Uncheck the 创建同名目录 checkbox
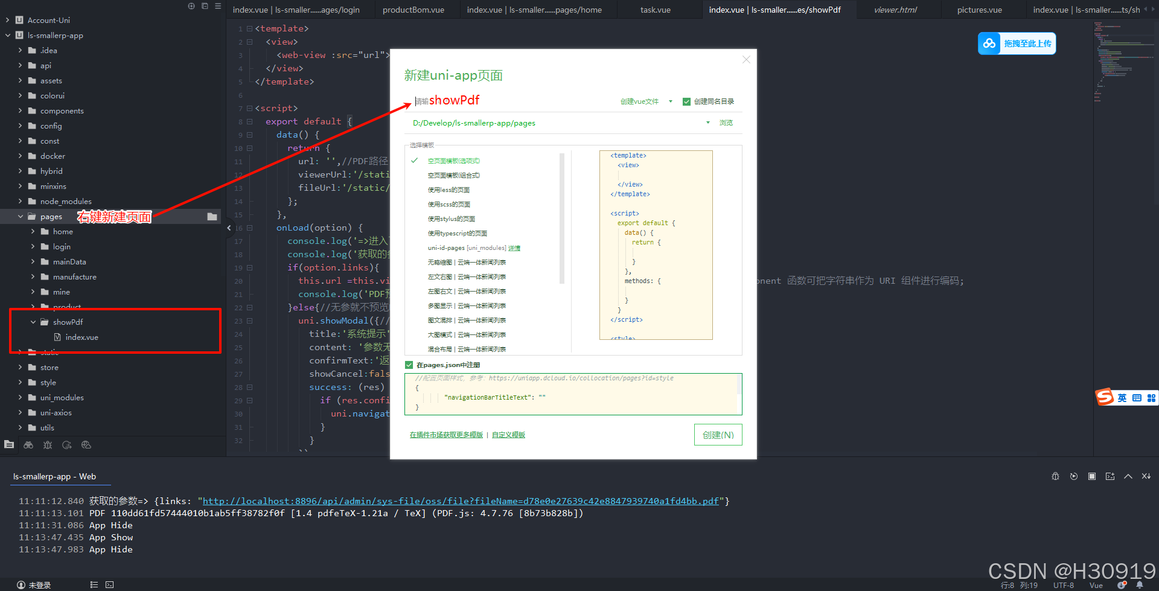1159x591 pixels. (686, 101)
